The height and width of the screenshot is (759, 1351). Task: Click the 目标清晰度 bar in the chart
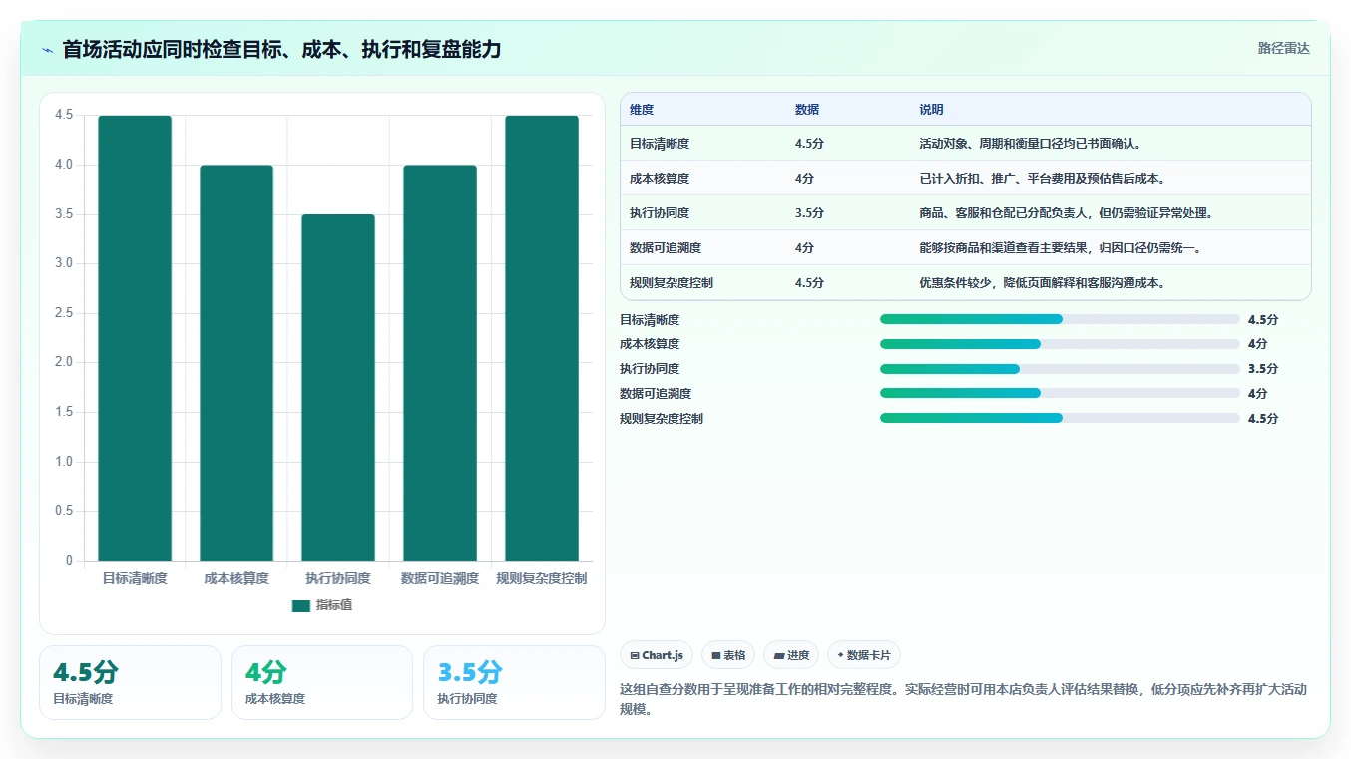135,338
